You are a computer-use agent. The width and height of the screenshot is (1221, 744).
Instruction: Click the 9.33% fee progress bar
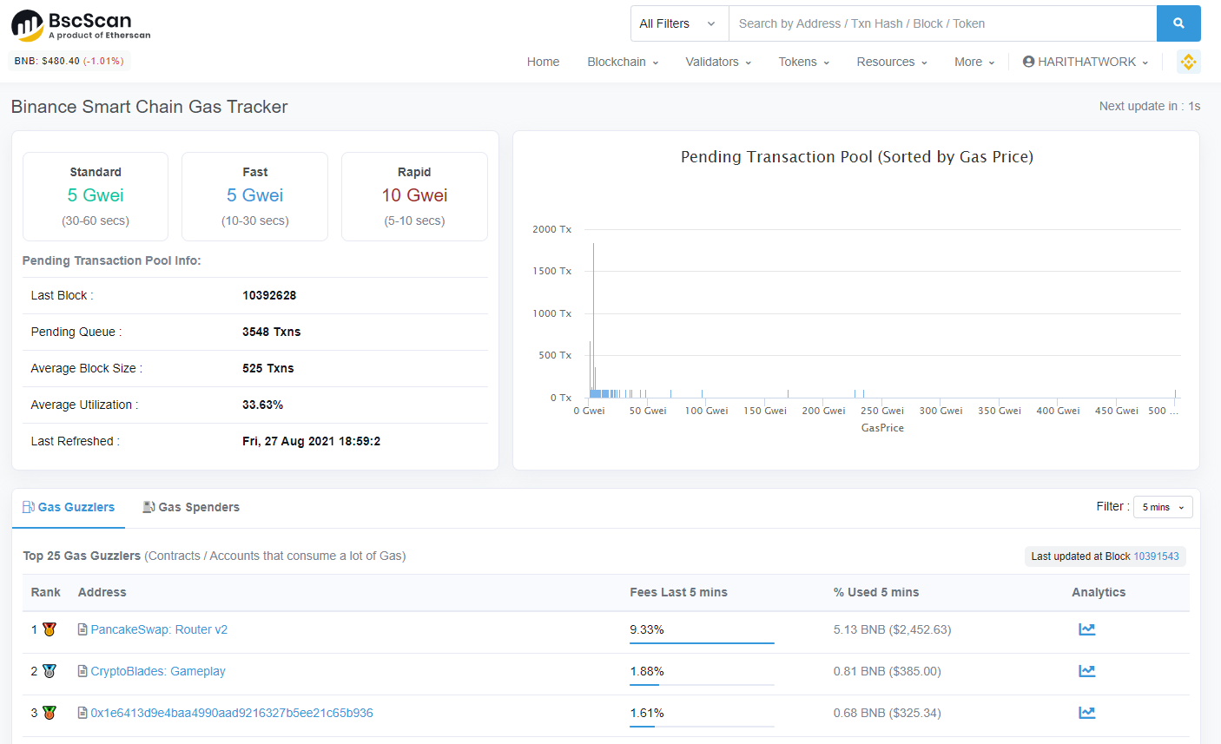tap(702, 643)
